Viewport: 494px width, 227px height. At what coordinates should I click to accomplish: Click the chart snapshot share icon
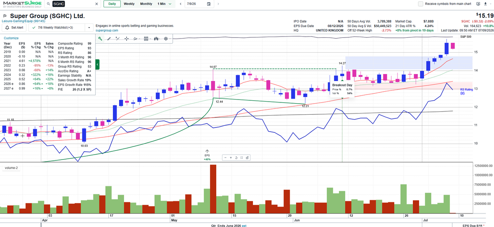pyautogui.click(x=247, y=158)
